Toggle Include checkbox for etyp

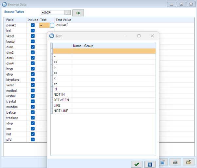(33, 74)
